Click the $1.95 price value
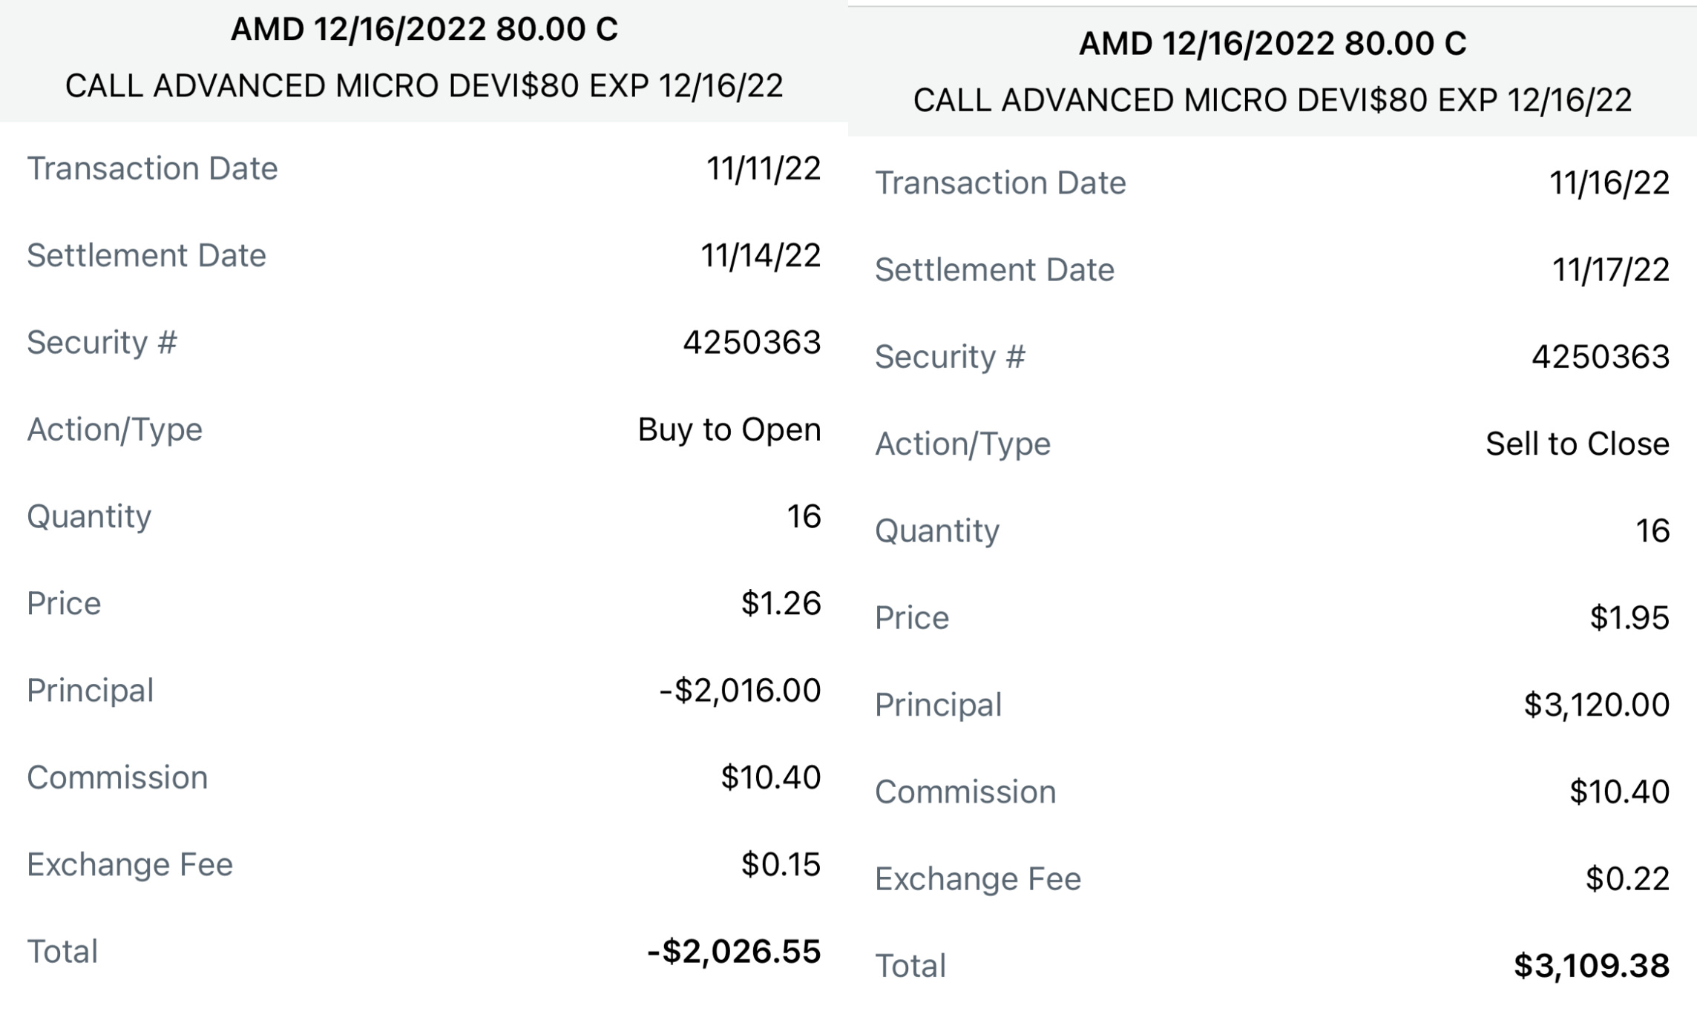This screenshot has width=1697, height=1020. click(1629, 617)
